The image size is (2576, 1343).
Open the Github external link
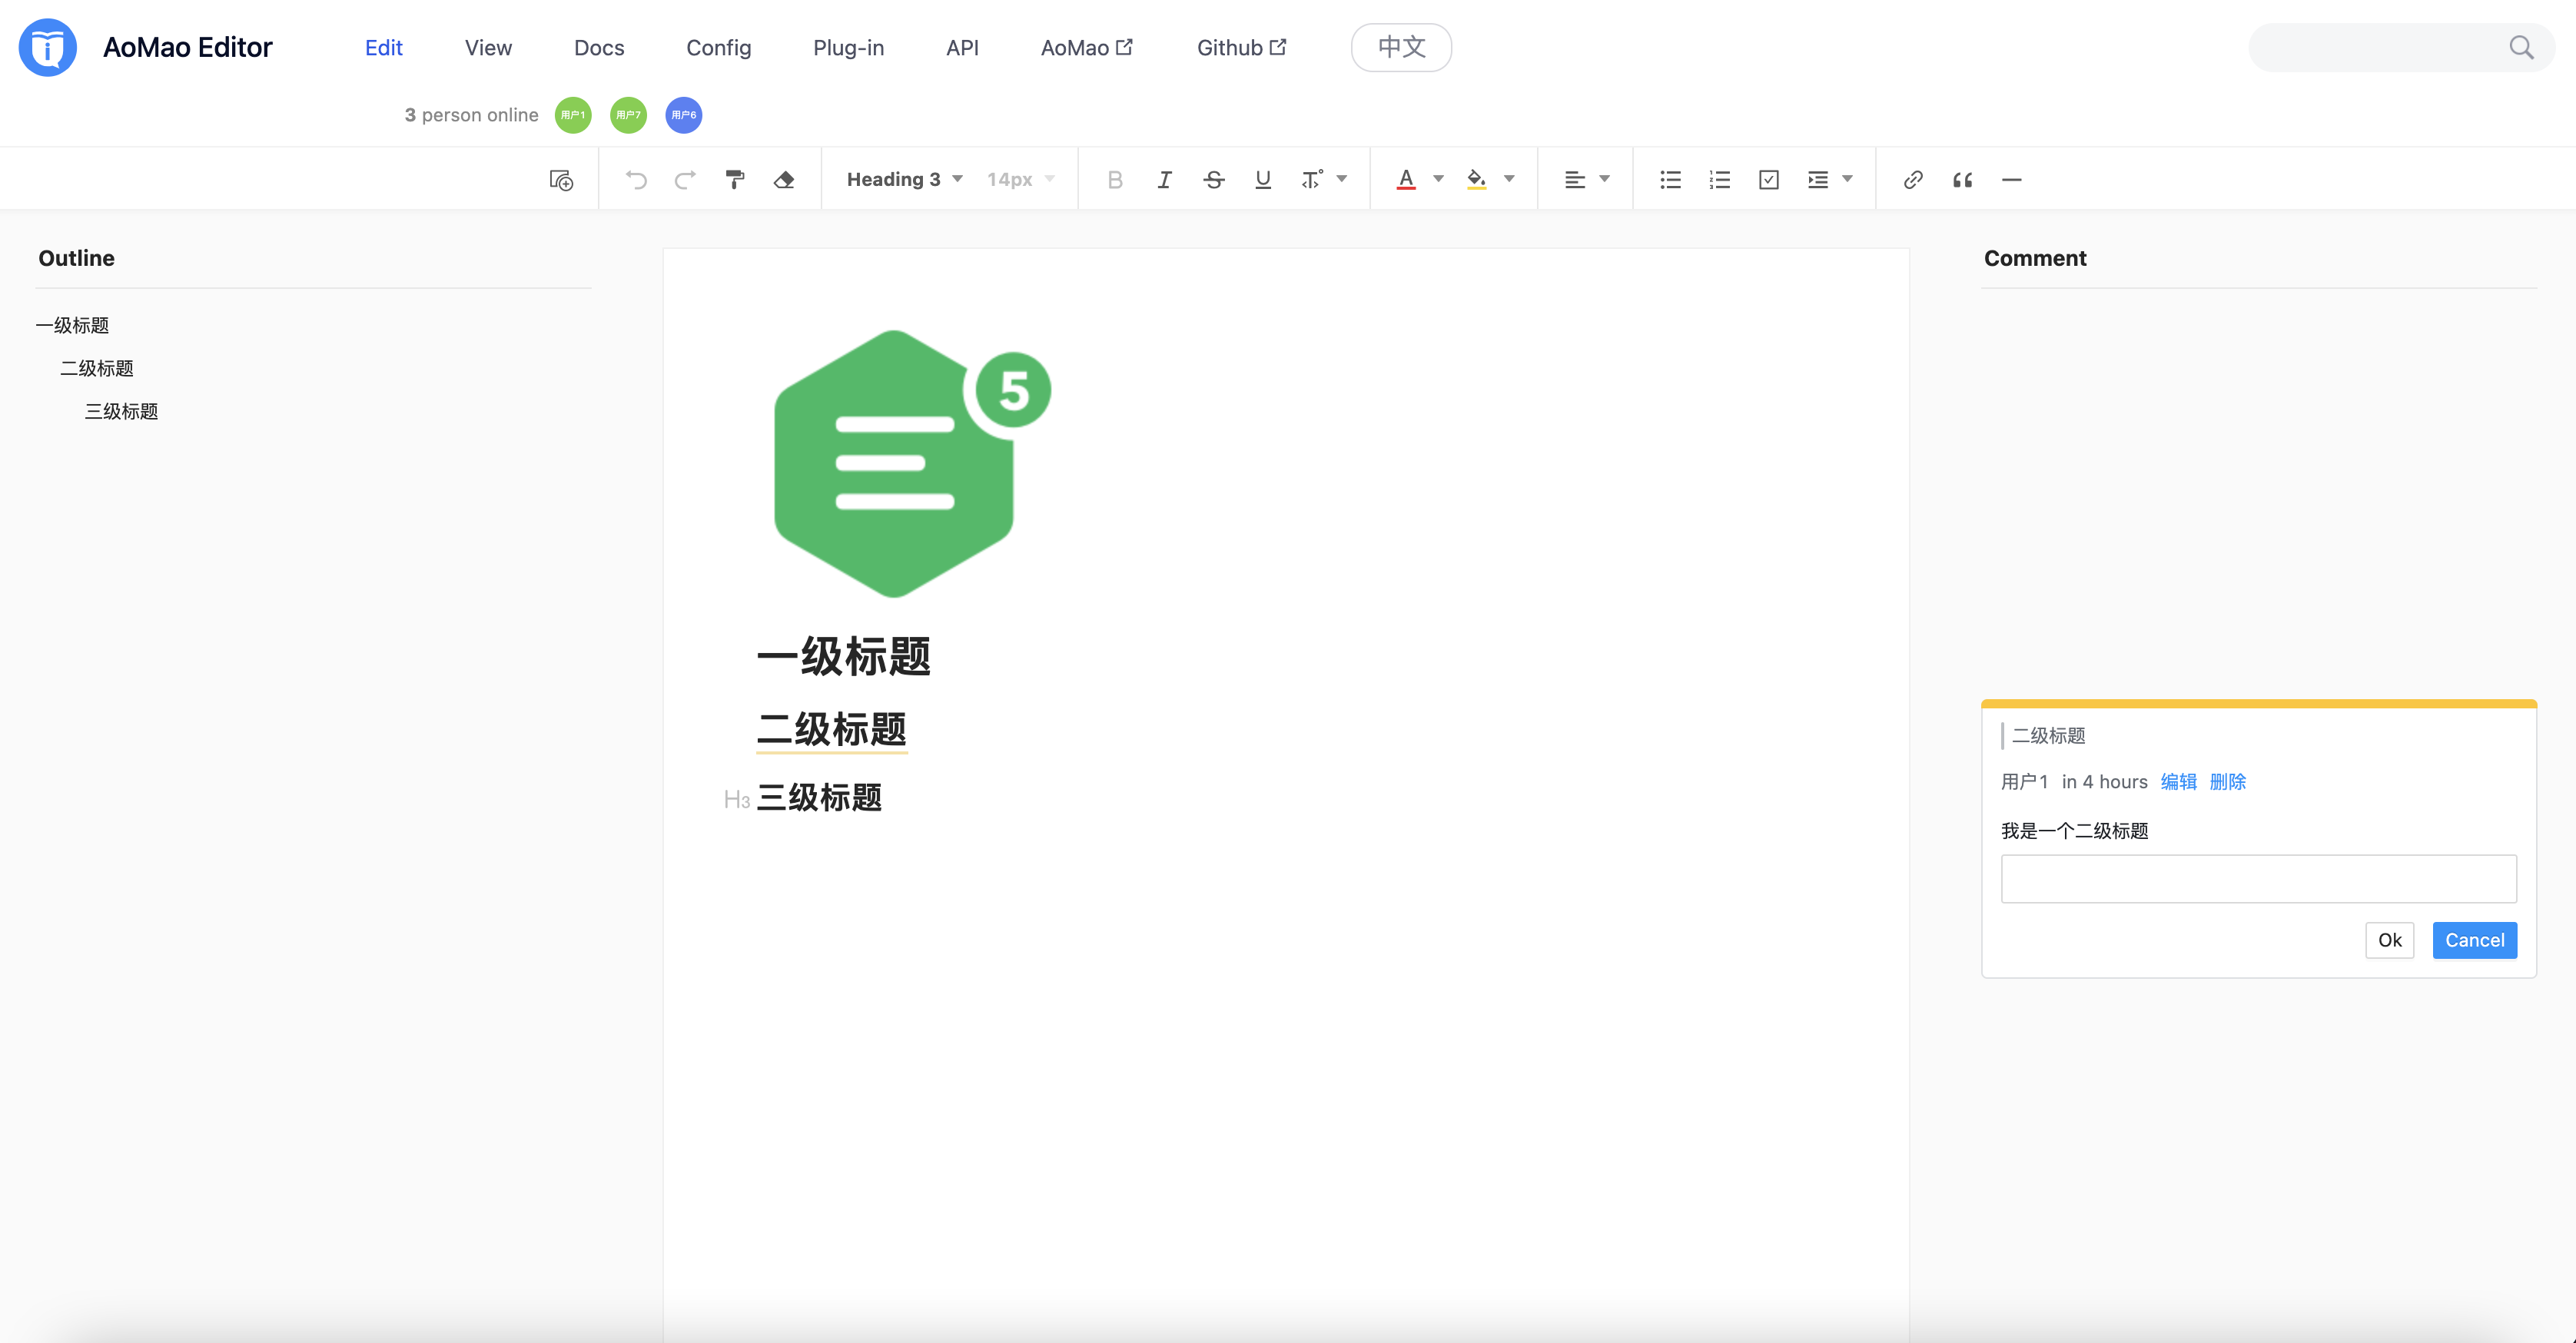point(1241,47)
